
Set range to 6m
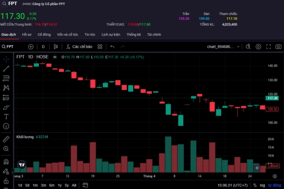click(52, 185)
